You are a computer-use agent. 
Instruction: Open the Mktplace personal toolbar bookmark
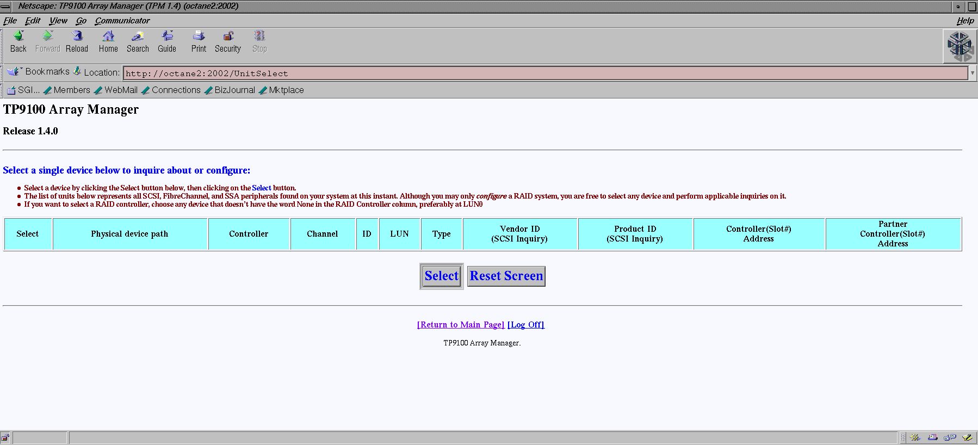coord(281,90)
